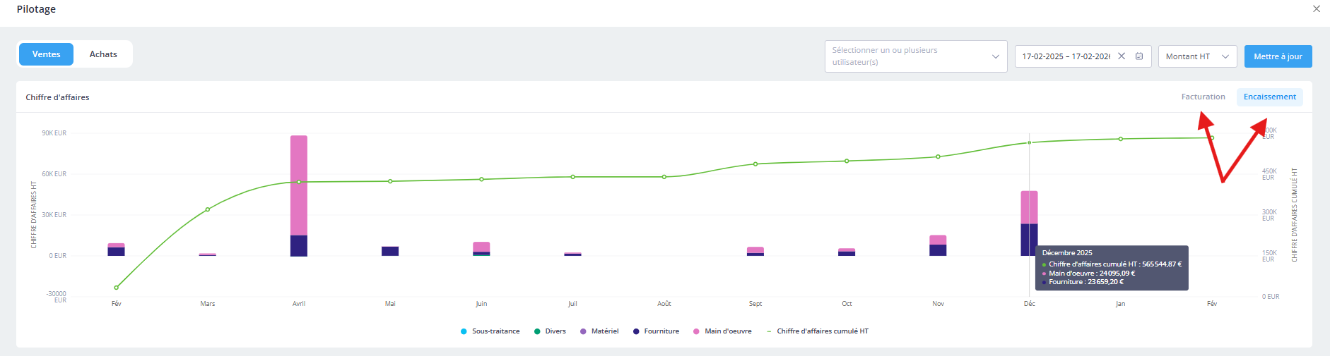Switch to the Achats tab
Screen dimensions: 1330x356
[103, 54]
